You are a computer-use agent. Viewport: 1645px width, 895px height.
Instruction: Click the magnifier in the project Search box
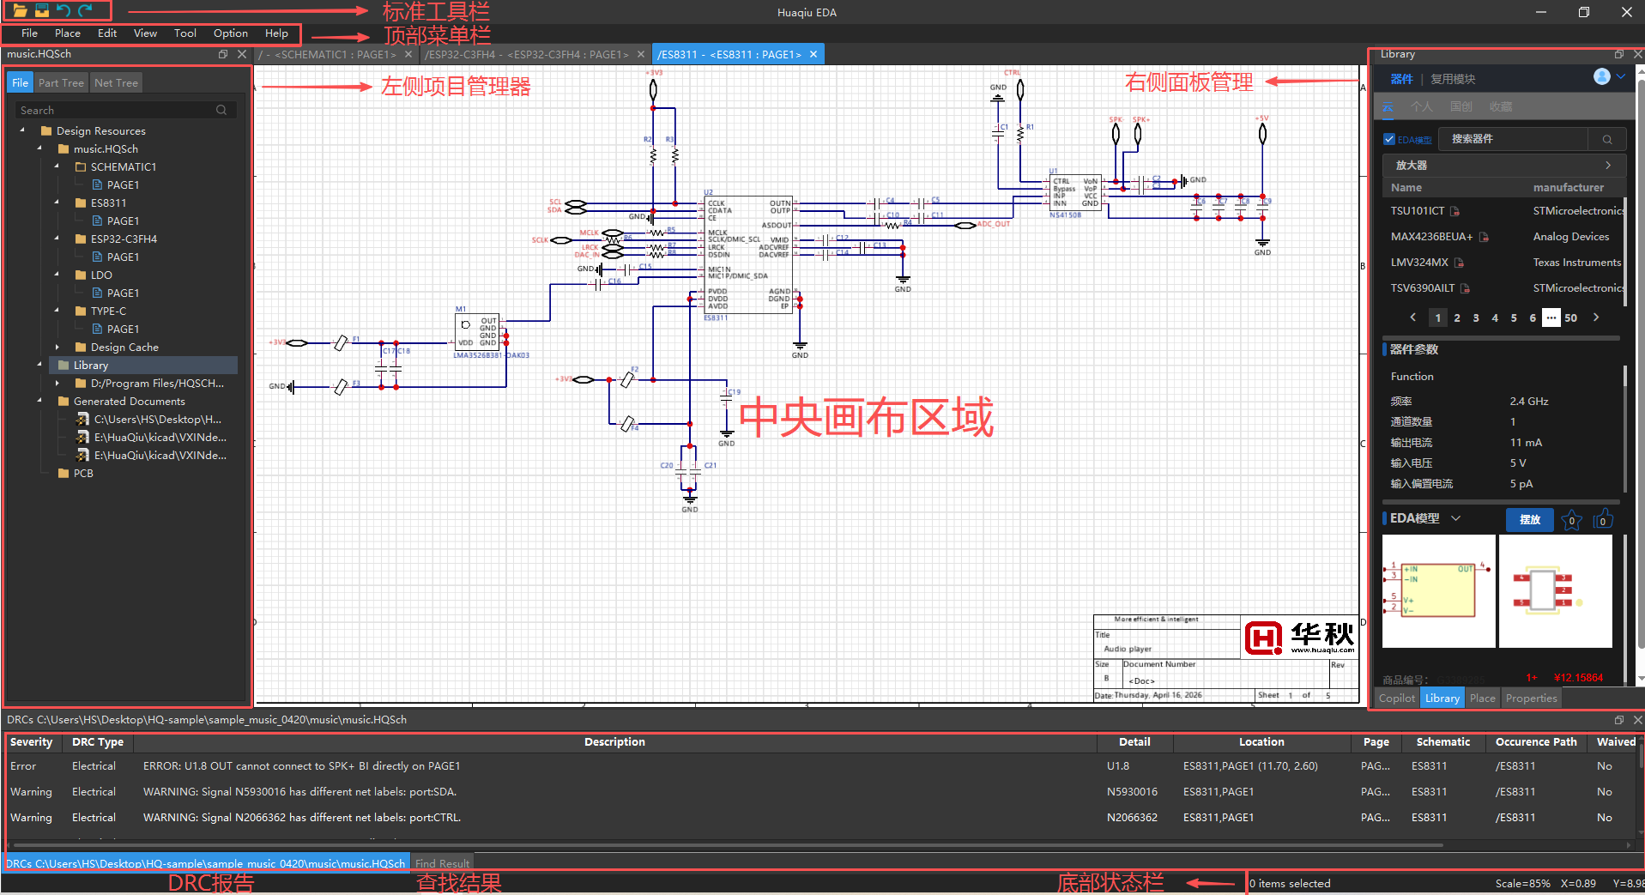221,110
